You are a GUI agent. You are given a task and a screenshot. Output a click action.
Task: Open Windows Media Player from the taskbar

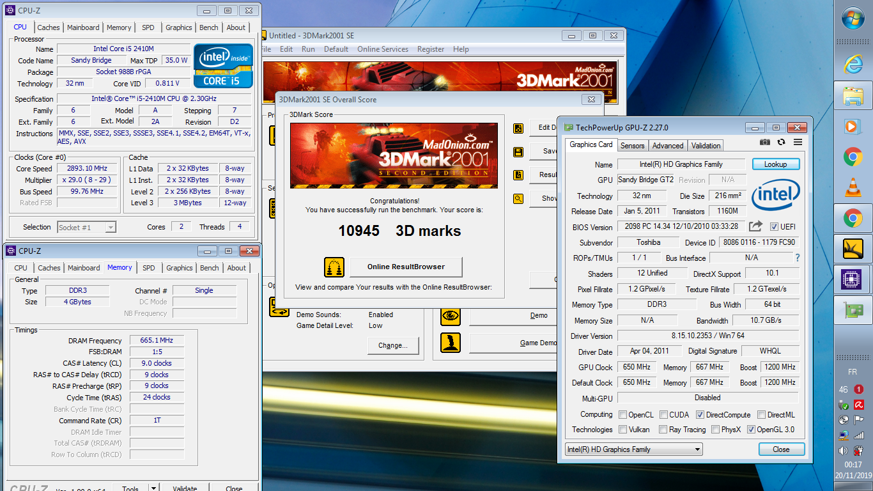point(853,126)
